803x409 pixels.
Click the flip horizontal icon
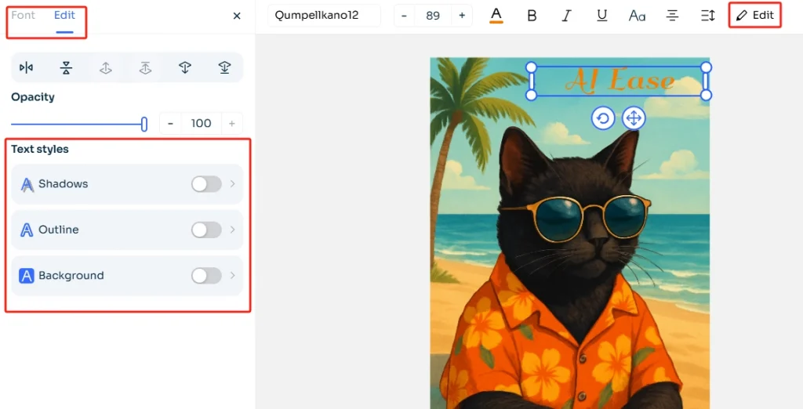tap(27, 68)
